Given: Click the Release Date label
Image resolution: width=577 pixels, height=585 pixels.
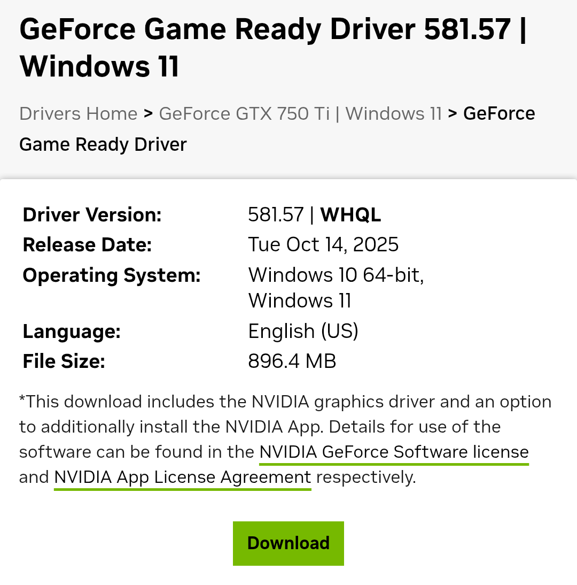Looking at the screenshot, I should click(87, 245).
